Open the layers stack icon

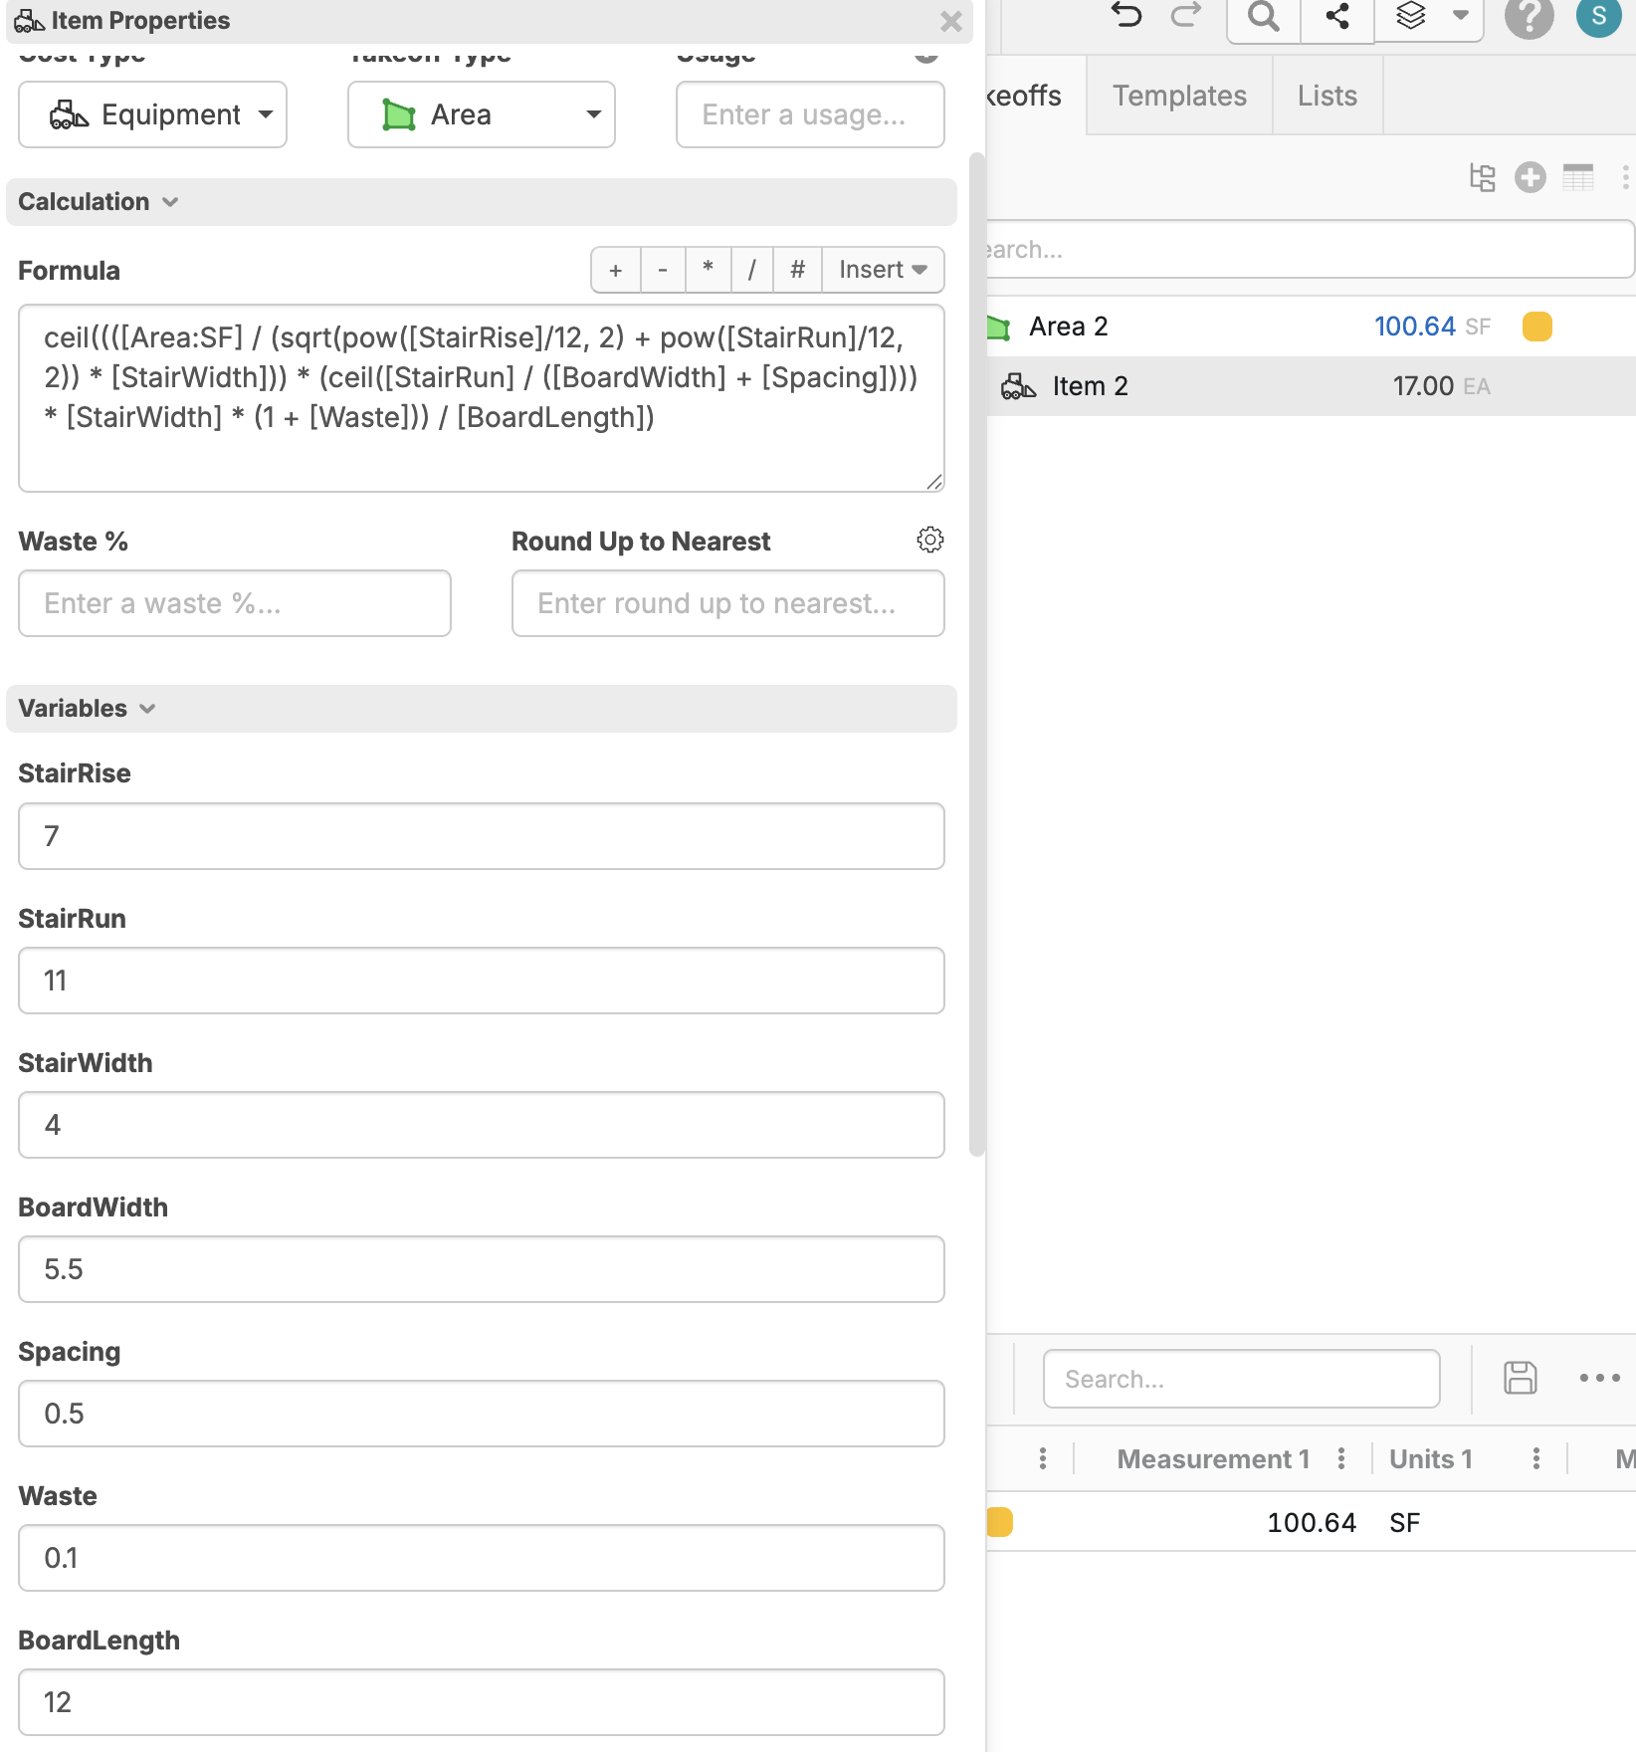pyautogui.click(x=1411, y=16)
